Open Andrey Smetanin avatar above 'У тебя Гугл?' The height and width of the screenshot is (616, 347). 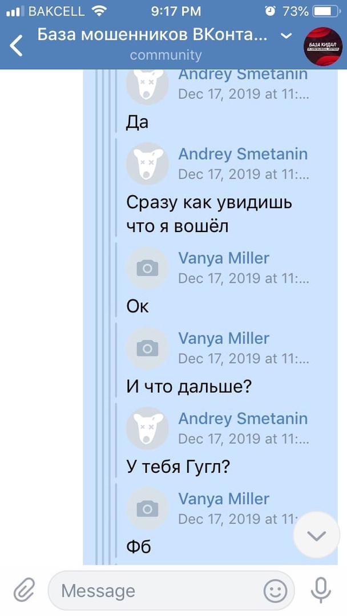(147, 427)
